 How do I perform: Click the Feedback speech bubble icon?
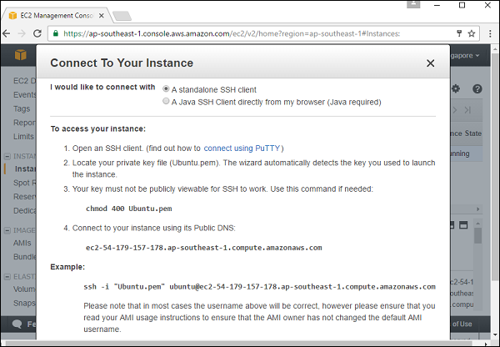(16, 324)
